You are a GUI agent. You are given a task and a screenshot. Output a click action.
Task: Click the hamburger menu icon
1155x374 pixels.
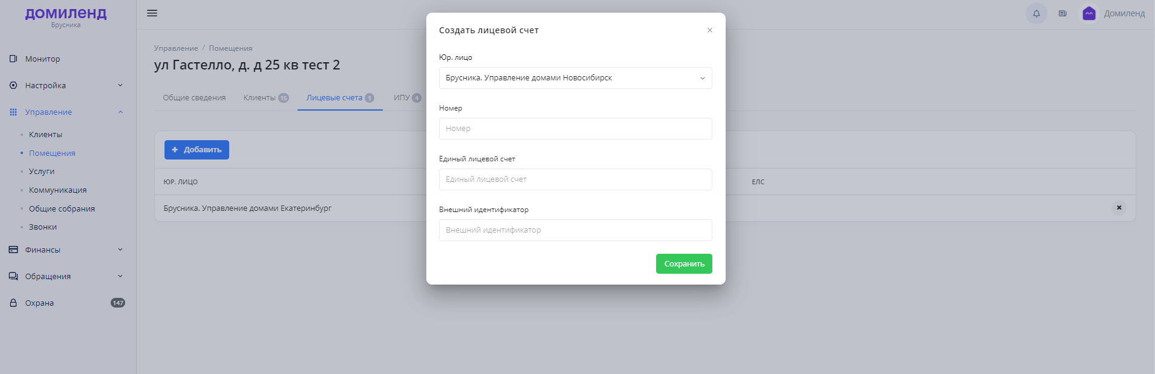pos(152,13)
